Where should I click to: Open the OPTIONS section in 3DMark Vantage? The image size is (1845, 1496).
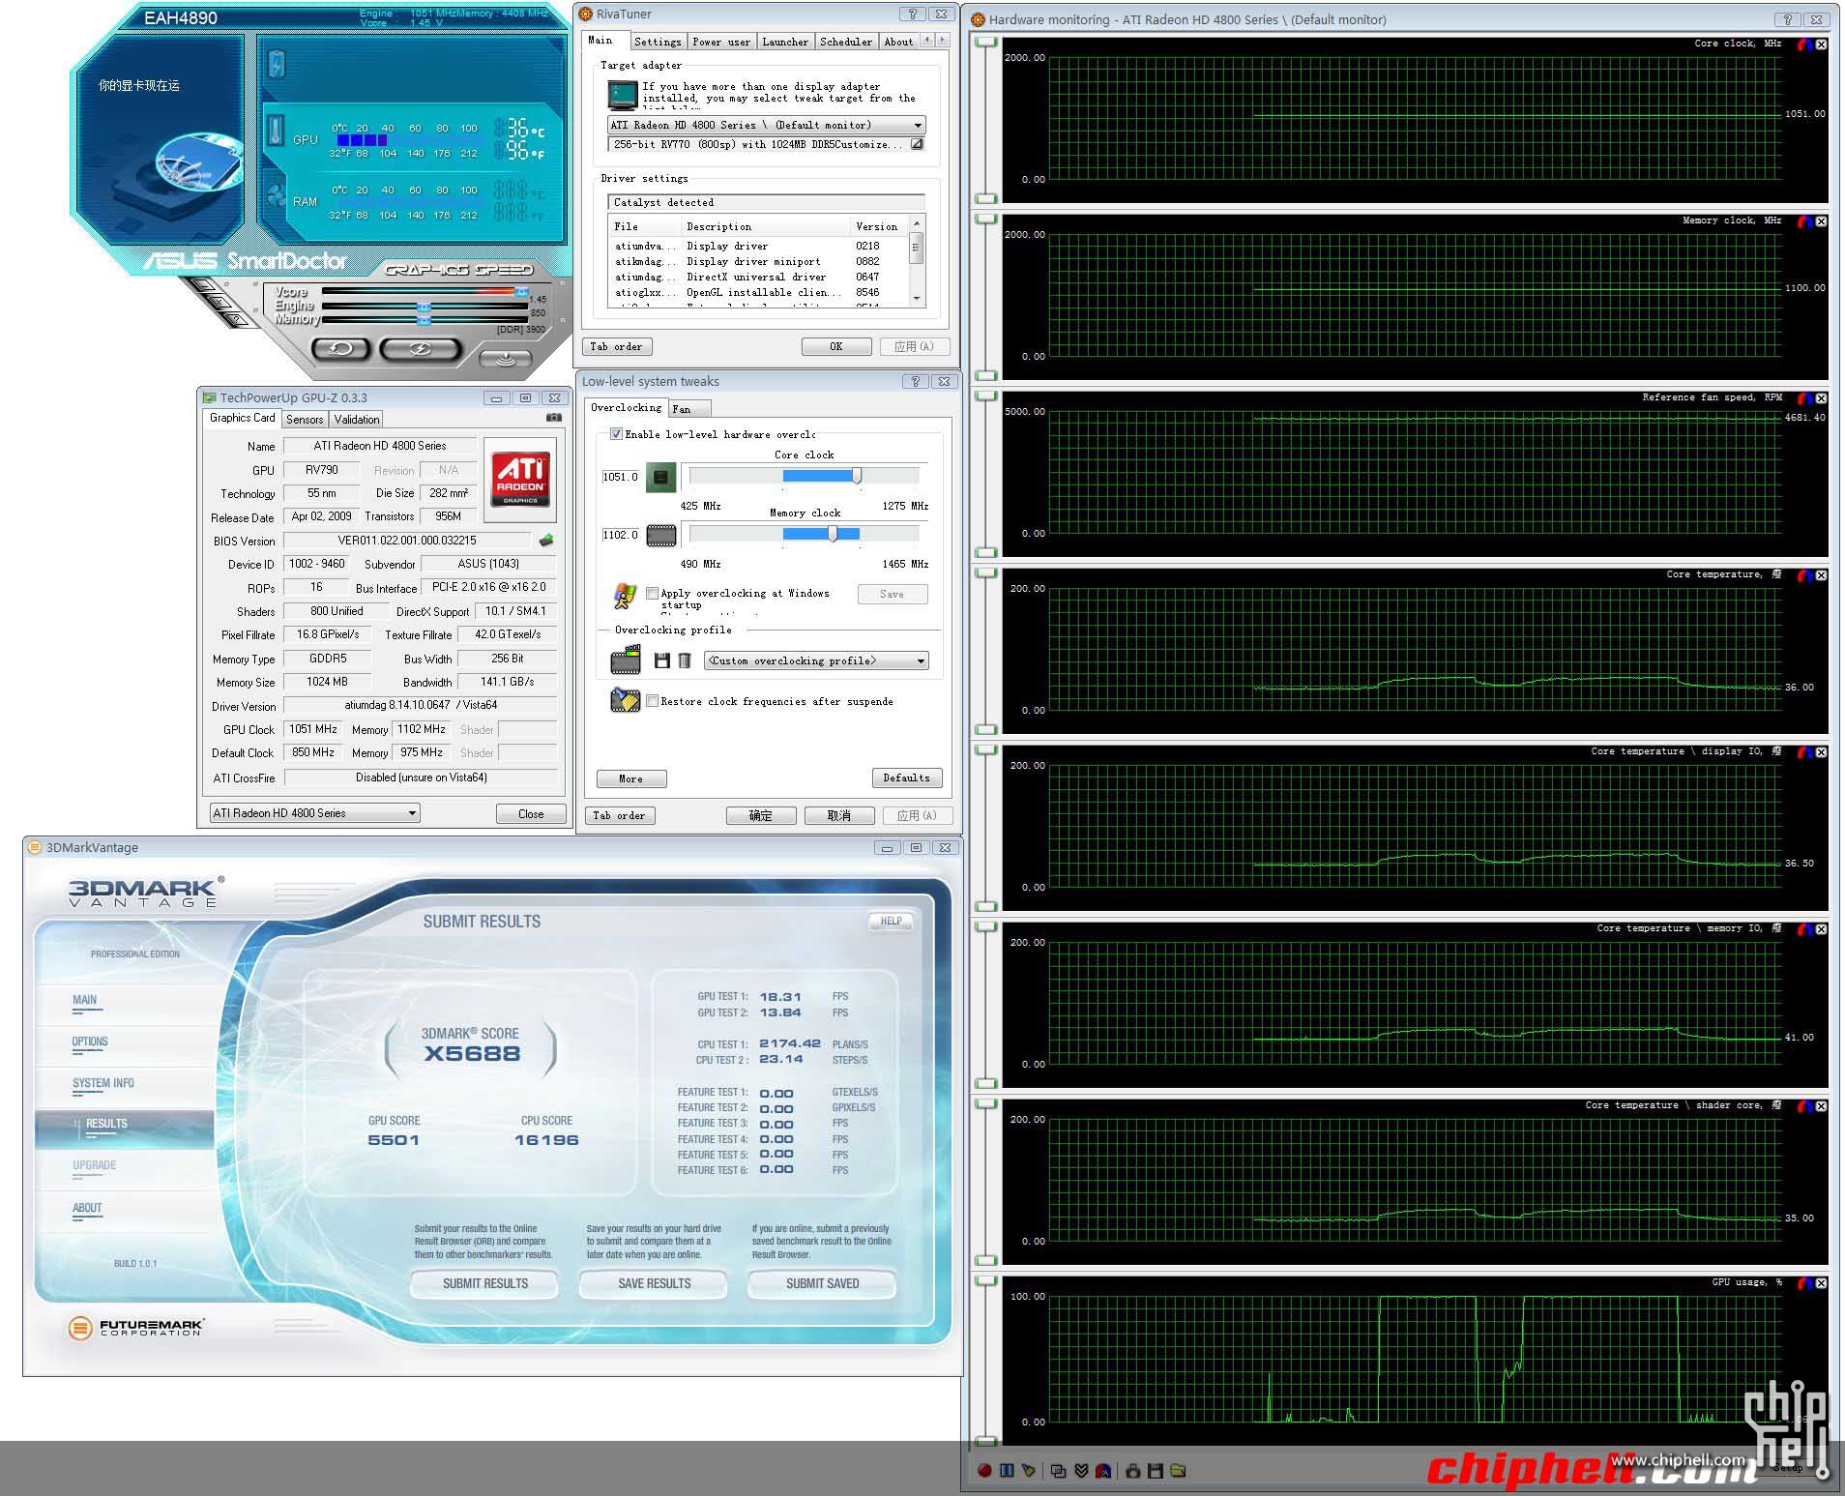90,1041
